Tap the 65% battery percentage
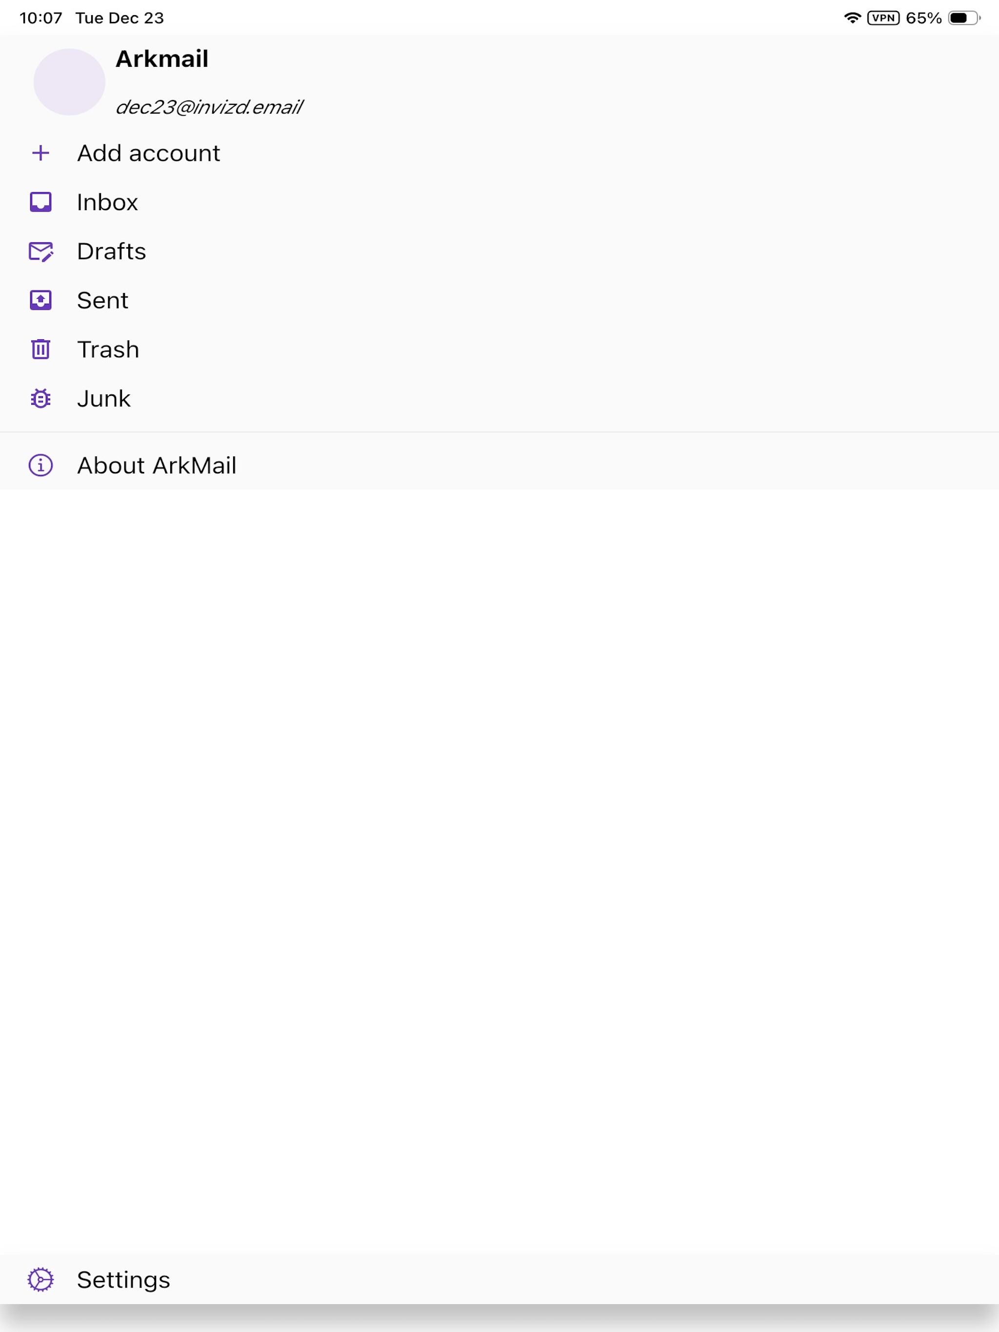 click(924, 18)
